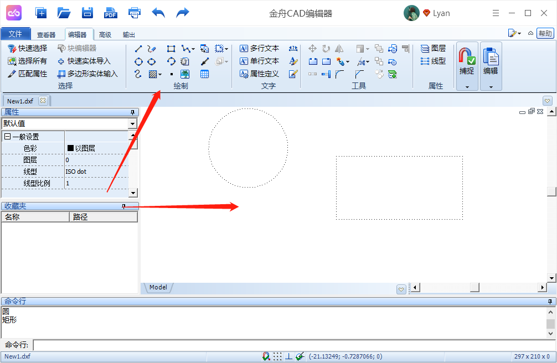Click the undo arrow in title bar
This screenshot has width=557, height=363.
point(158,13)
